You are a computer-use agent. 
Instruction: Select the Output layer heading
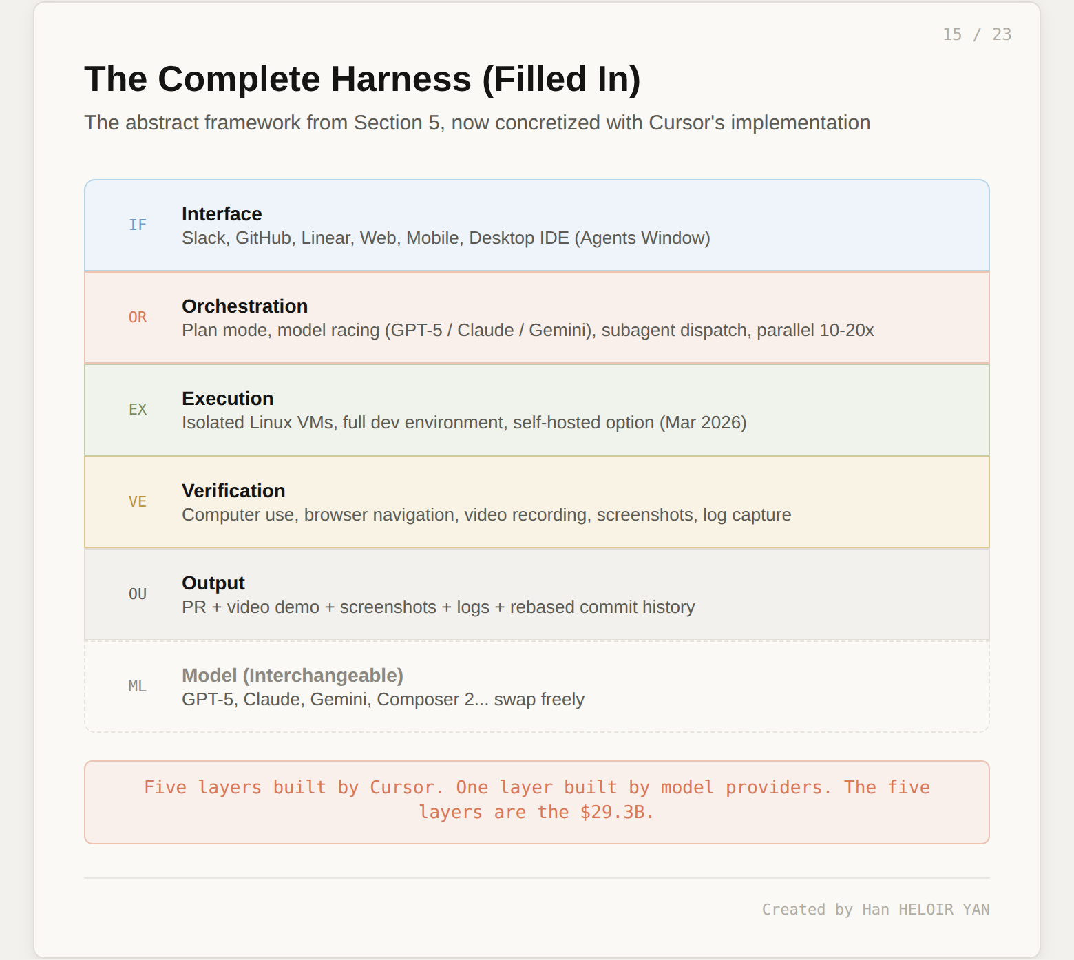[213, 583]
